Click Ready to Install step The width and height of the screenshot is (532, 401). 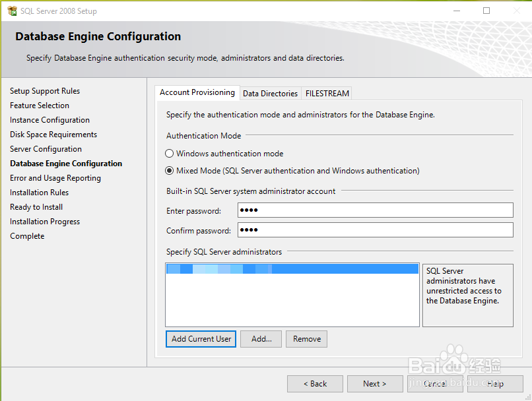coord(36,207)
